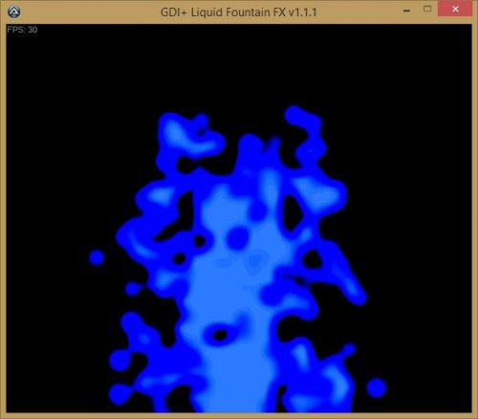Click the lone blue droplet at bottom right
Image resolution: width=478 pixels, height=419 pixels.
point(377,387)
